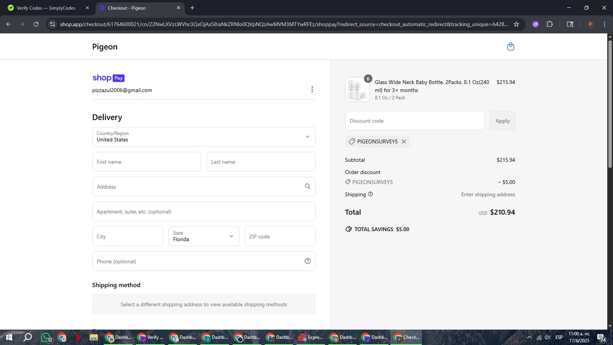The height and width of the screenshot is (345, 613).
Task: Open the Expre... taskbar app
Action: 310,338
